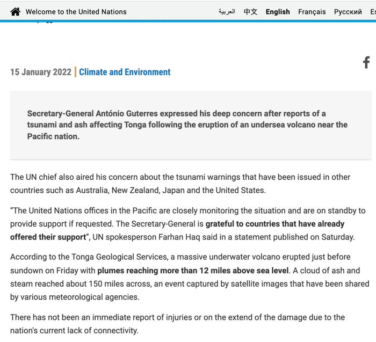Switch the site language to Arabic
The width and height of the screenshot is (376, 342).
pos(227,11)
